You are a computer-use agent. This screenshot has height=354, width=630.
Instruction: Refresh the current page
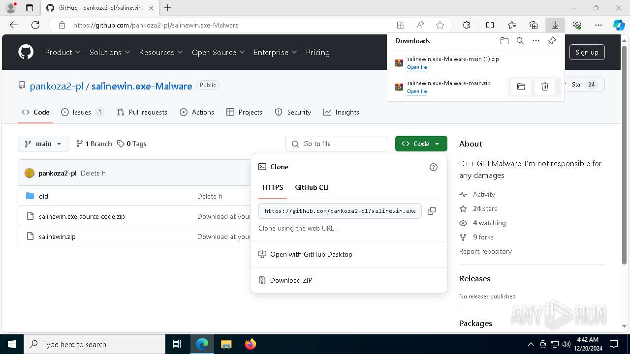35,25
